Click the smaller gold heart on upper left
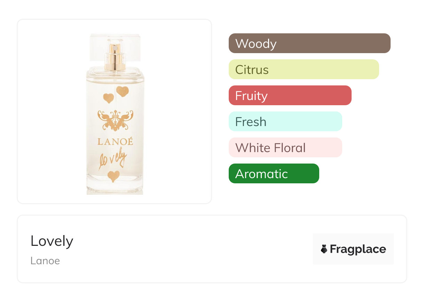Viewport: 424px width, 300px height. tap(108, 98)
